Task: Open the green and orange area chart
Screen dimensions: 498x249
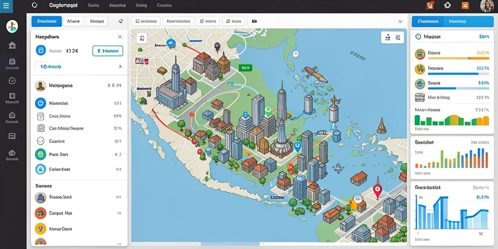Action: pyautogui.click(x=452, y=120)
